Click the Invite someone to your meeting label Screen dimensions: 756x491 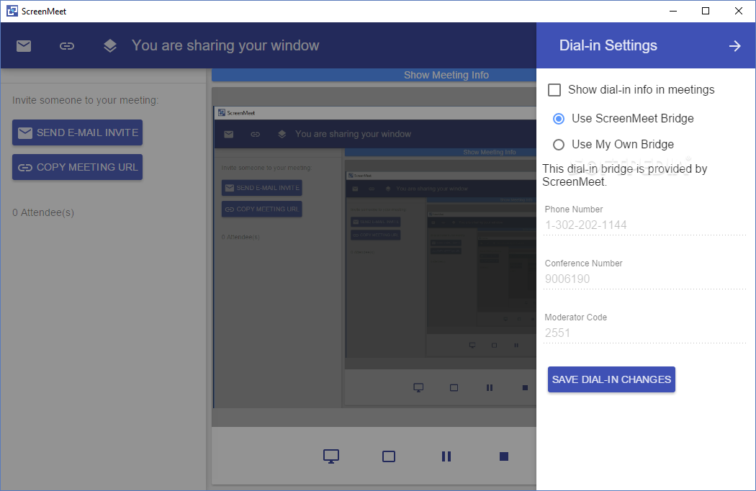pos(86,100)
